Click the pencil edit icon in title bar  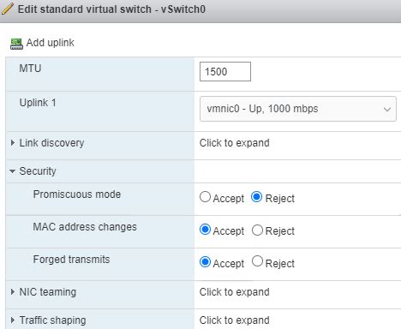[7, 9]
